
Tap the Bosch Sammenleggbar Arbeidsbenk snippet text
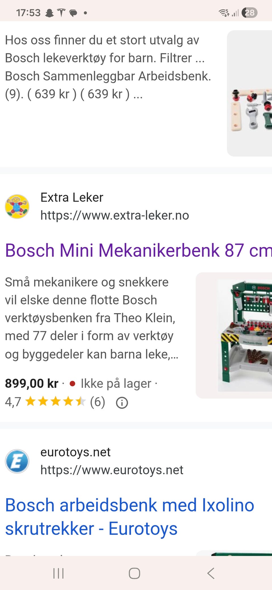108,76
